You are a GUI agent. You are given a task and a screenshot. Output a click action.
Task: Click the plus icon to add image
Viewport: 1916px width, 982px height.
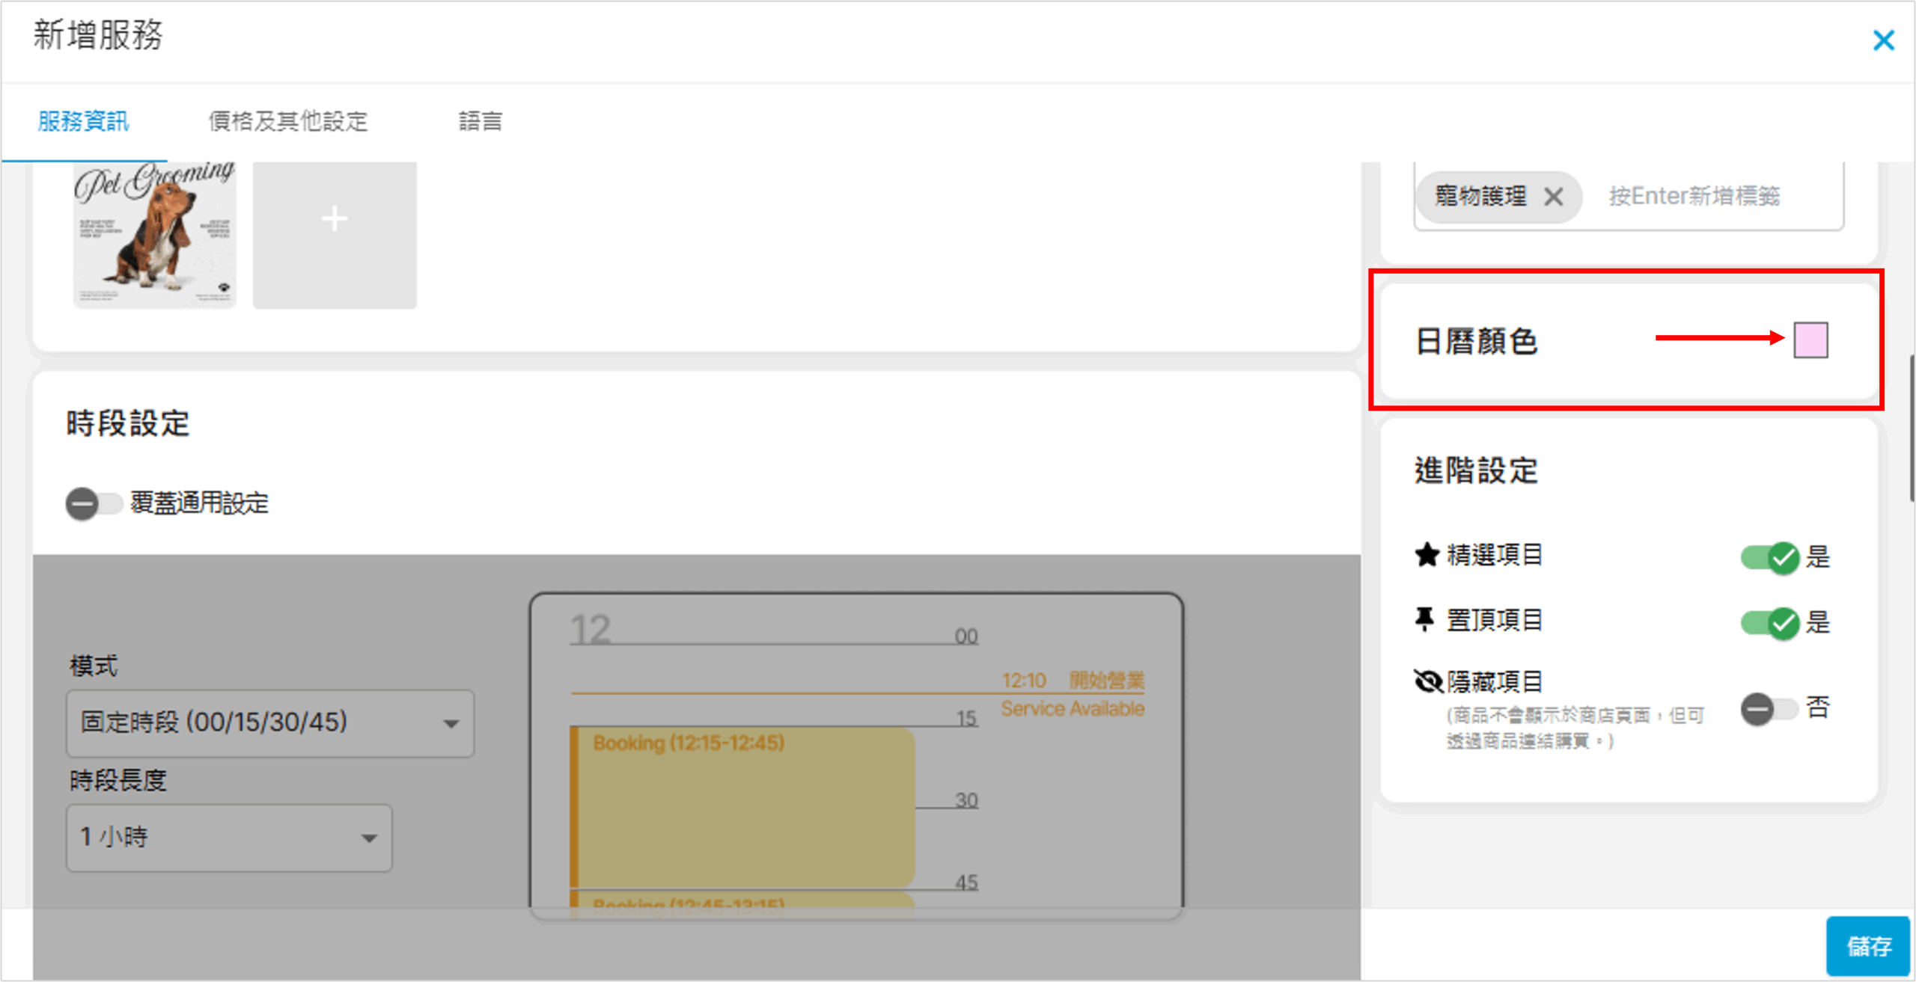coord(334,220)
